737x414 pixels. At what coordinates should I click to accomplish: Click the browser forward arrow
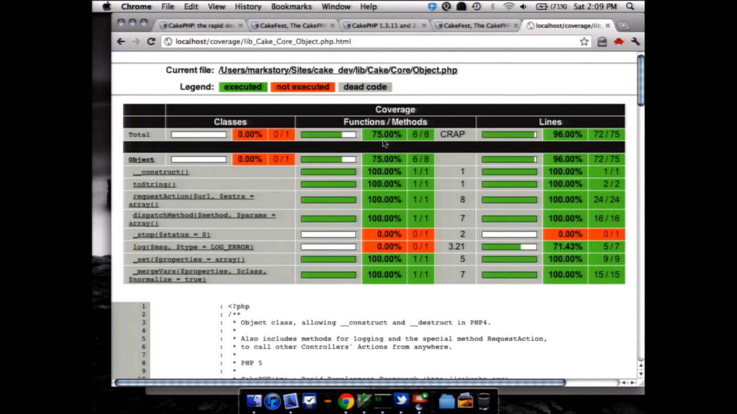click(x=136, y=41)
